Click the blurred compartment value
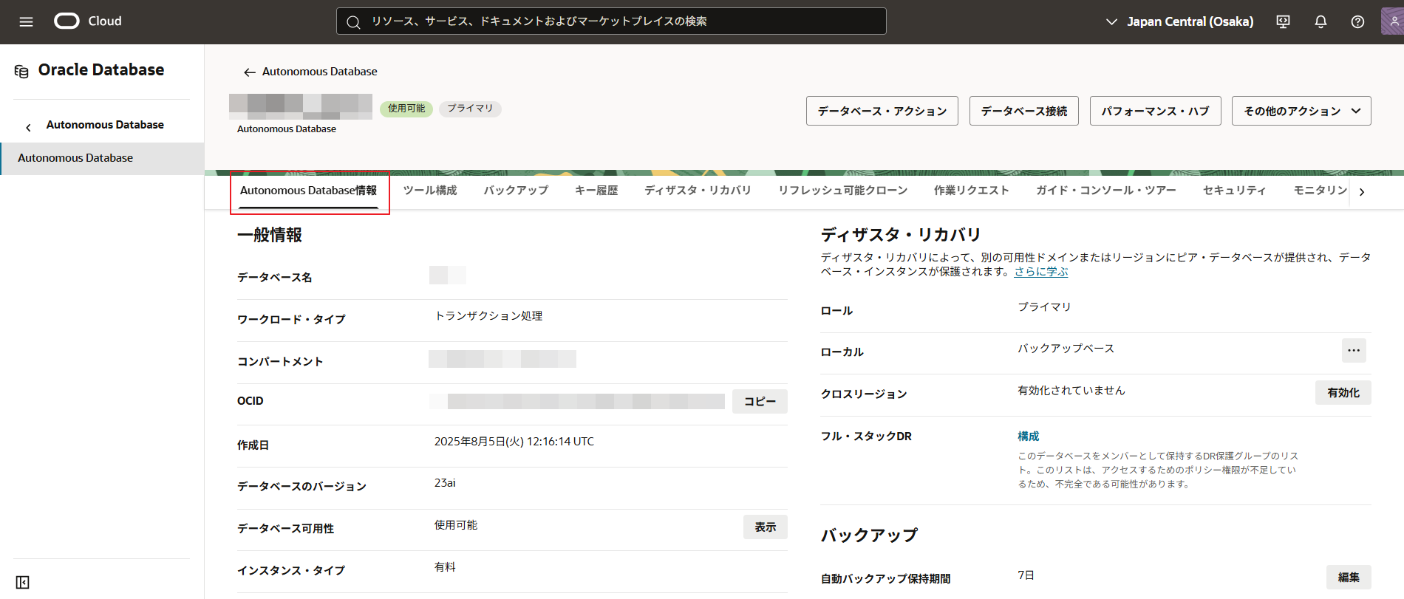This screenshot has height=599, width=1404. click(502, 360)
